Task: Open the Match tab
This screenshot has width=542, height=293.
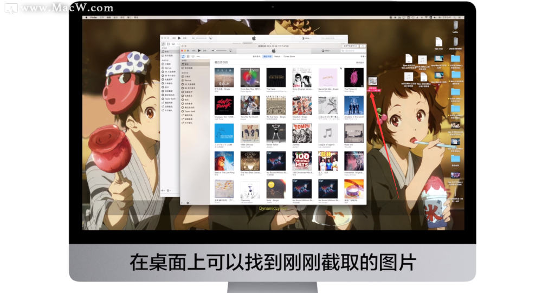Action: 277,56
